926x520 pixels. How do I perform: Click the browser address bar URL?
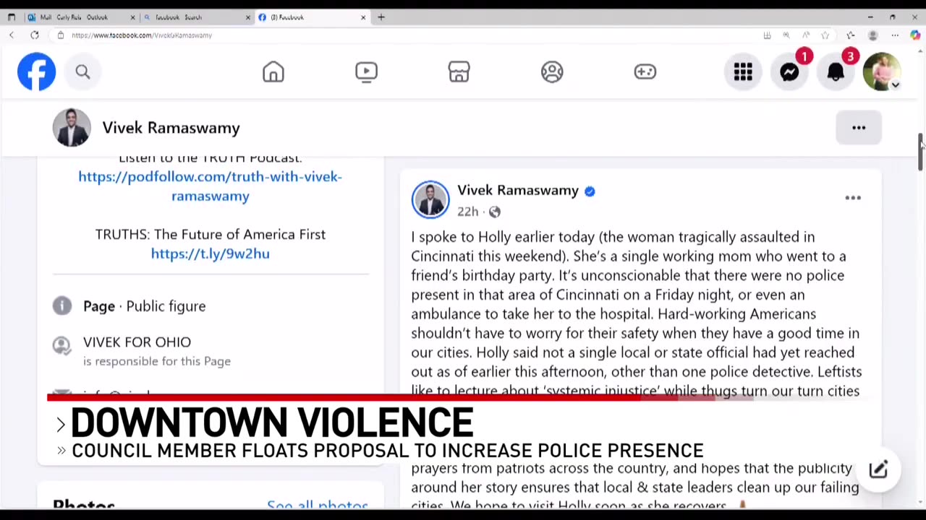142,35
